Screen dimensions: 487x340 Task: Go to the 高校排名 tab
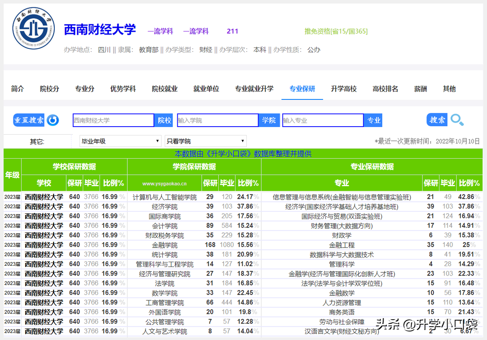[x=386, y=89]
